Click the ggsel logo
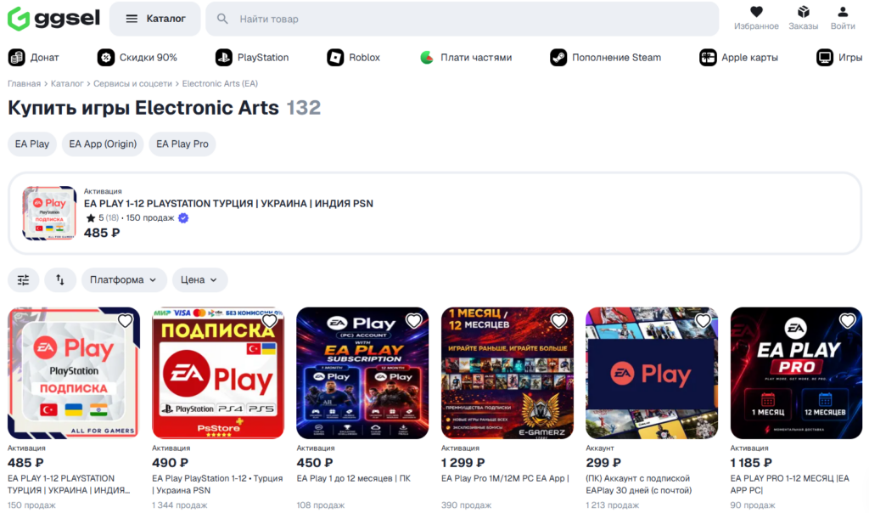The image size is (869, 513). pos(53,19)
